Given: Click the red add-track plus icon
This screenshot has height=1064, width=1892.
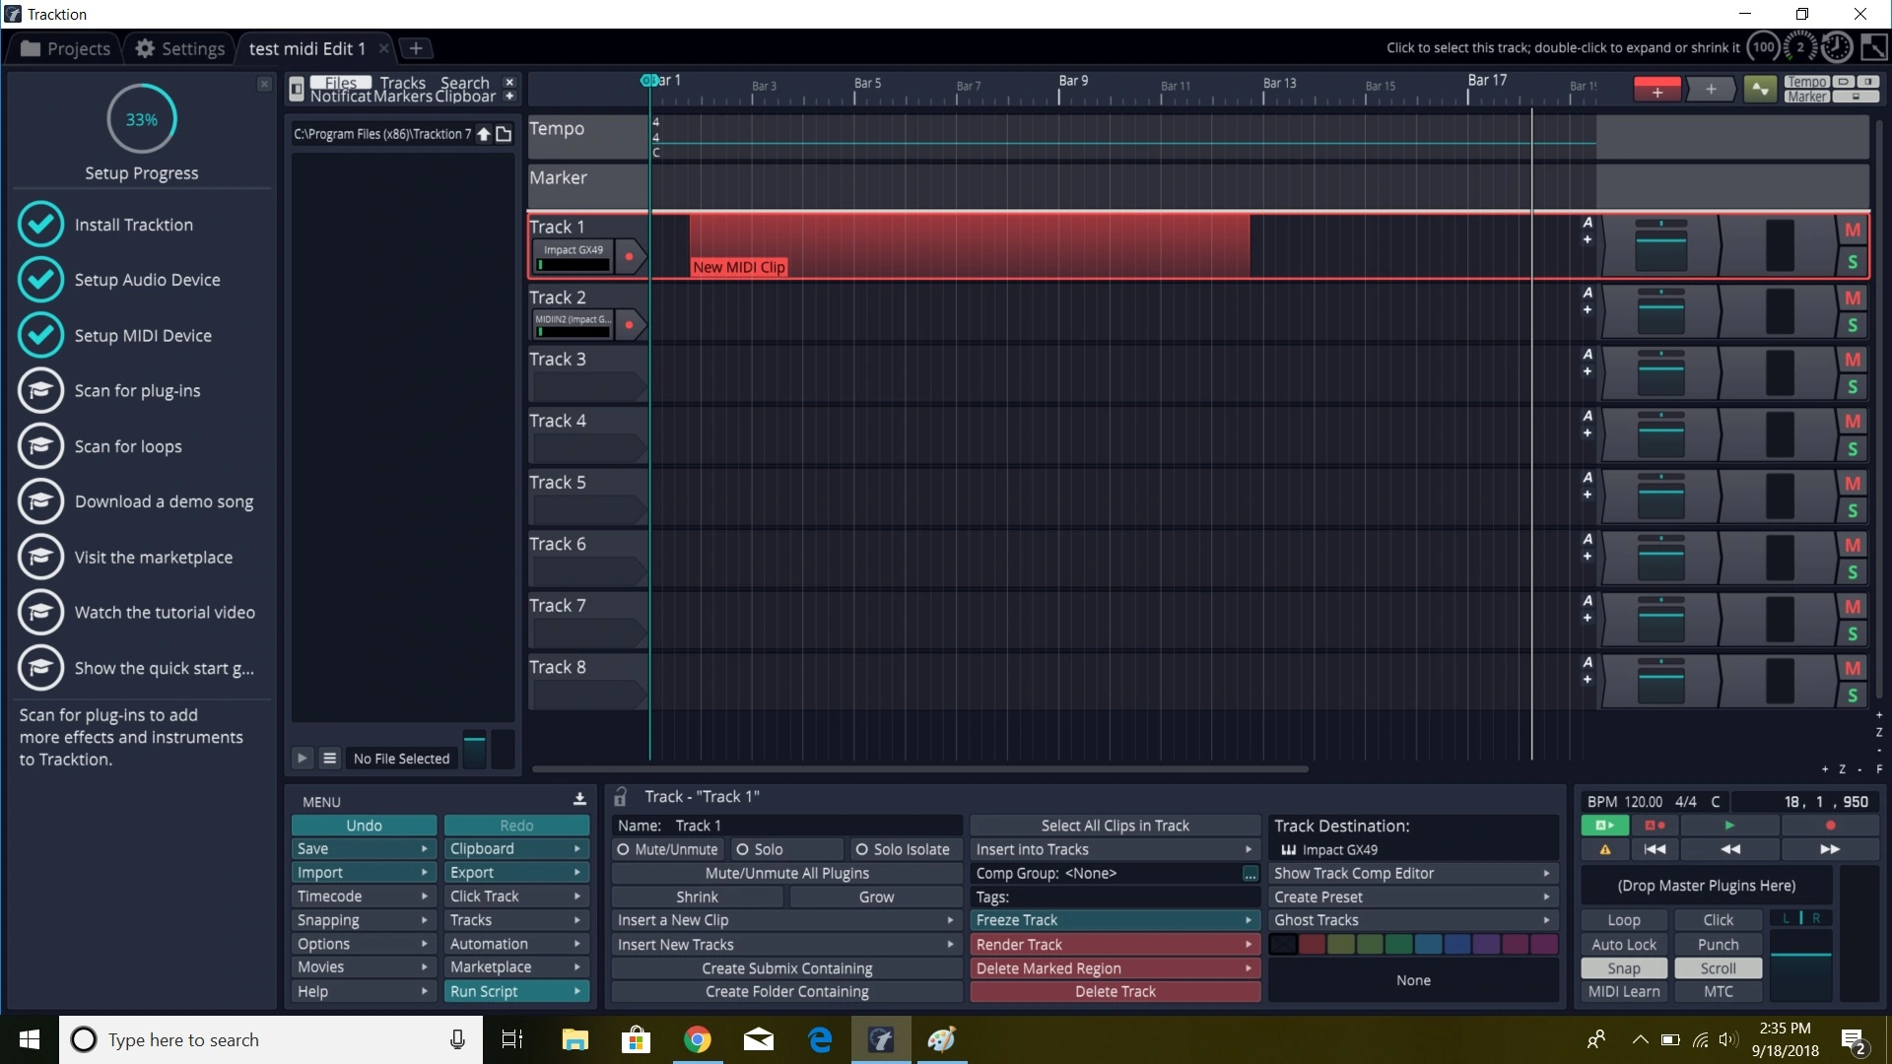Looking at the screenshot, I should (1657, 91).
